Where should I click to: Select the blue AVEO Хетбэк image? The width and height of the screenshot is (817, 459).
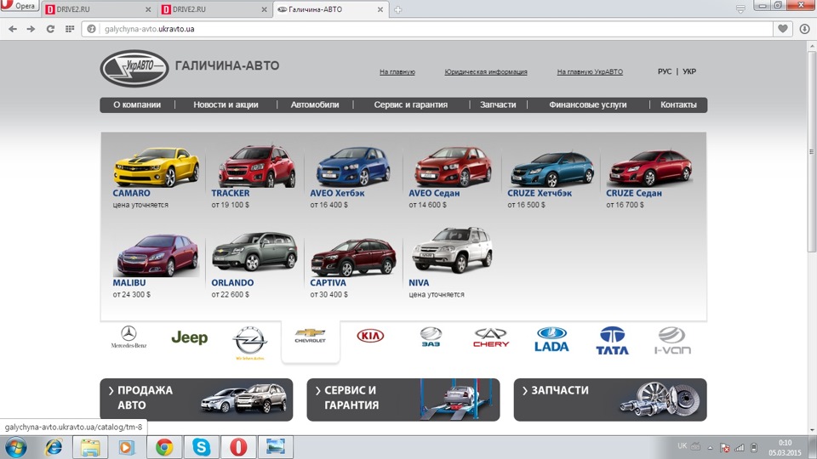(352, 166)
